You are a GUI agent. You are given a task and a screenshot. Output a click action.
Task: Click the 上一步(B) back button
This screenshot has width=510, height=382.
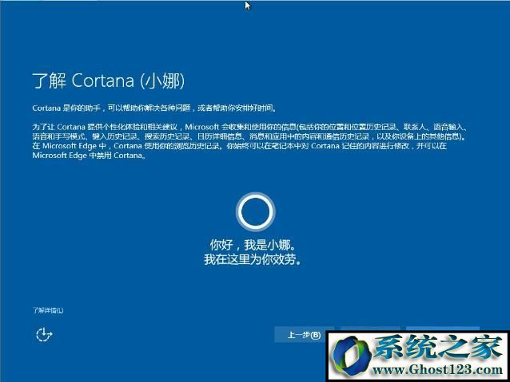pyautogui.click(x=304, y=334)
